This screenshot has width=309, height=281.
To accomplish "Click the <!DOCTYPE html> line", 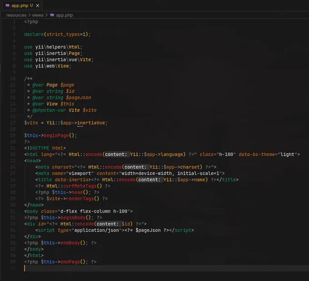I will point(45,148).
